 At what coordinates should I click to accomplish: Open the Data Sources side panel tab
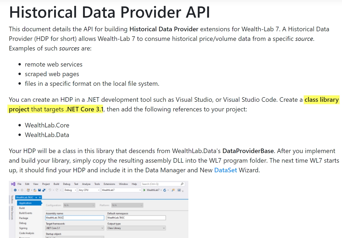(12, 213)
